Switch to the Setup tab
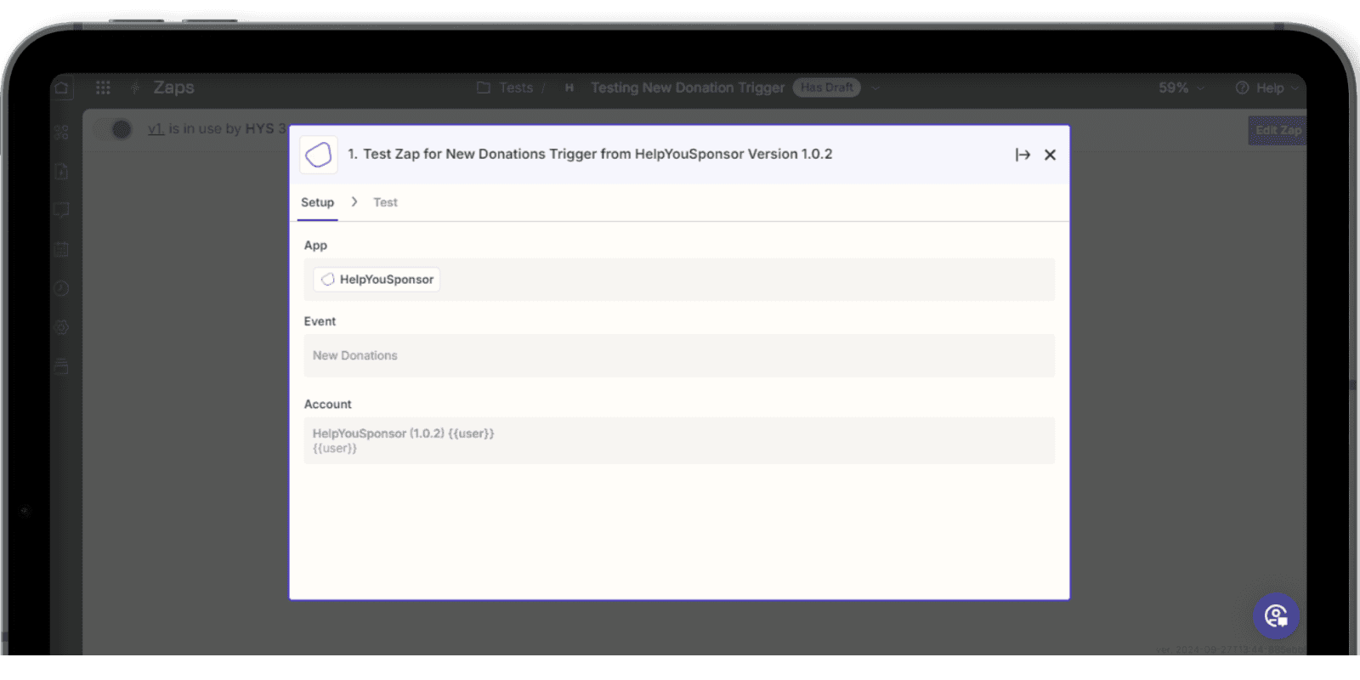Viewport: 1360px width, 680px height. pos(317,202)
